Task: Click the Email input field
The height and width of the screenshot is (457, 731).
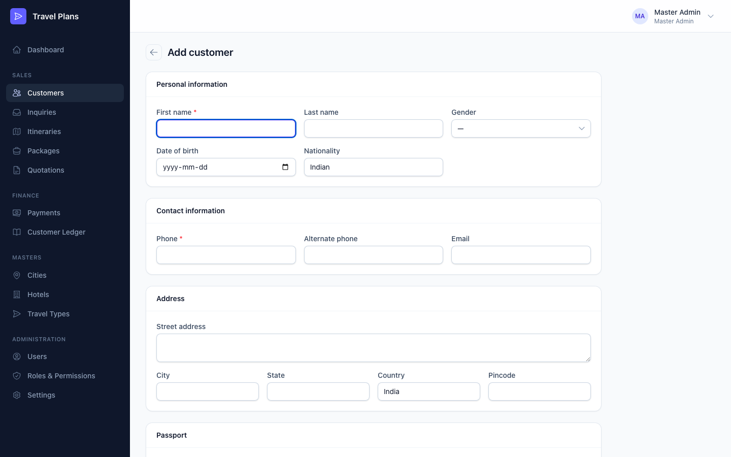Action: pos(521,255)
